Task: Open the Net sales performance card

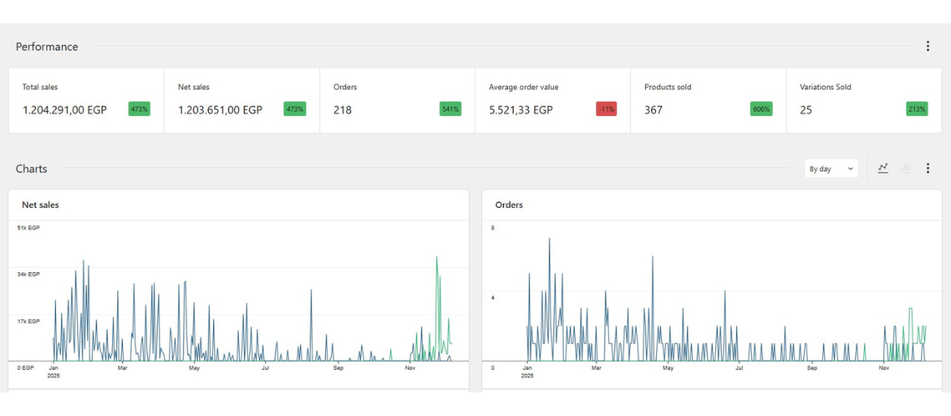Action: (x=241, y=100)
